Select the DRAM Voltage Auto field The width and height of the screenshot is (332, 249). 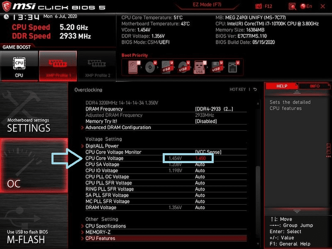pyautogui.click(x=200, y=207)
